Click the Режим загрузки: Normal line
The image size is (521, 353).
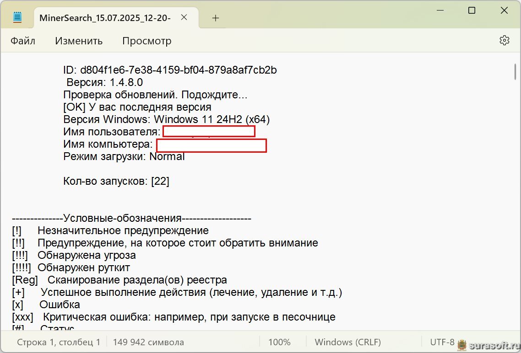point(124,156)
